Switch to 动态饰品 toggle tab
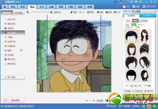 pyautogui.click(x=19, y=12)
